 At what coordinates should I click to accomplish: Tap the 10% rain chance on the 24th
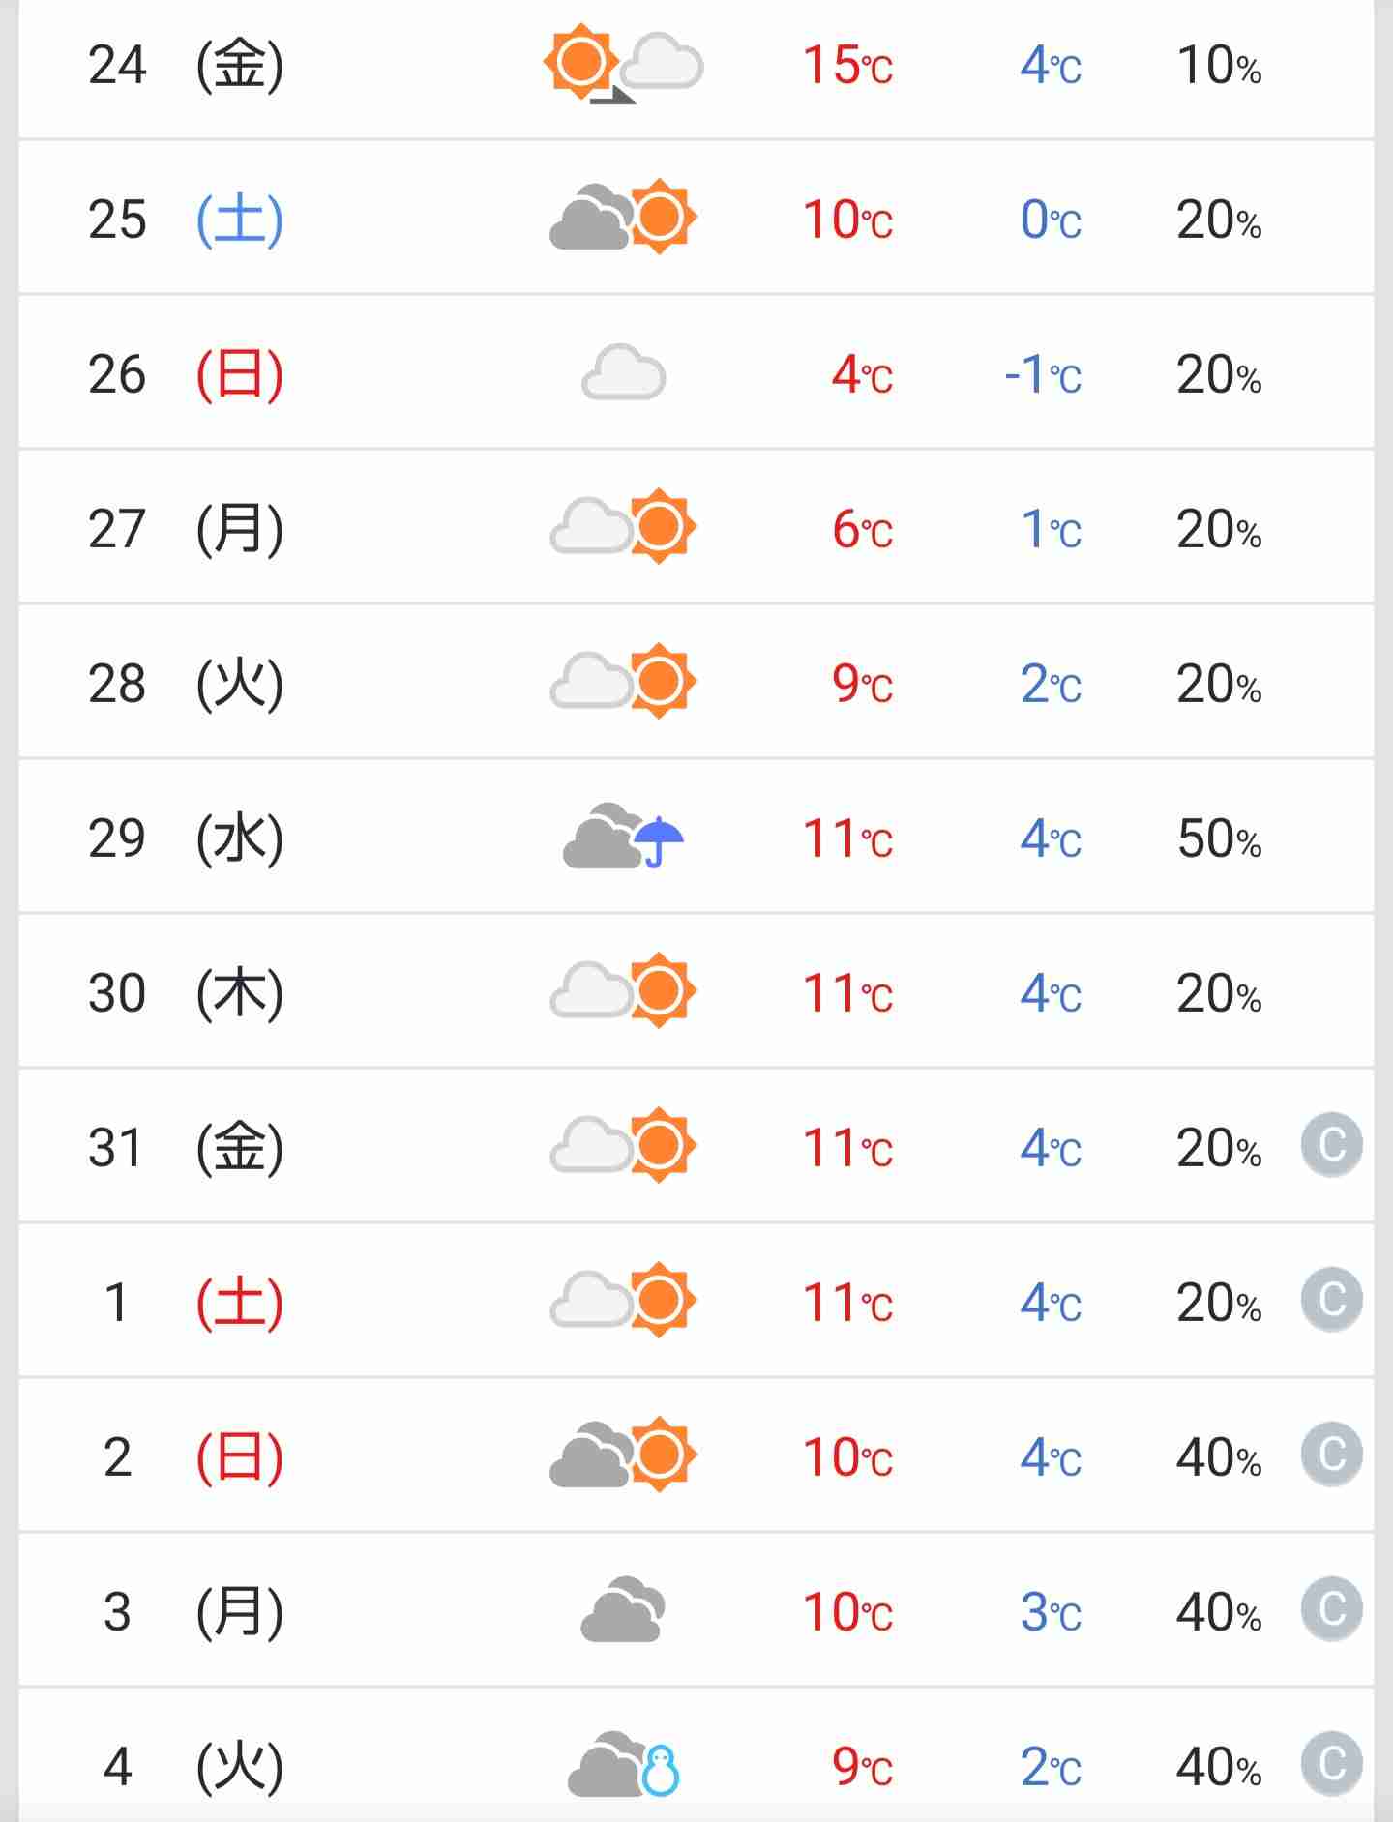[x=1219, y=66]
